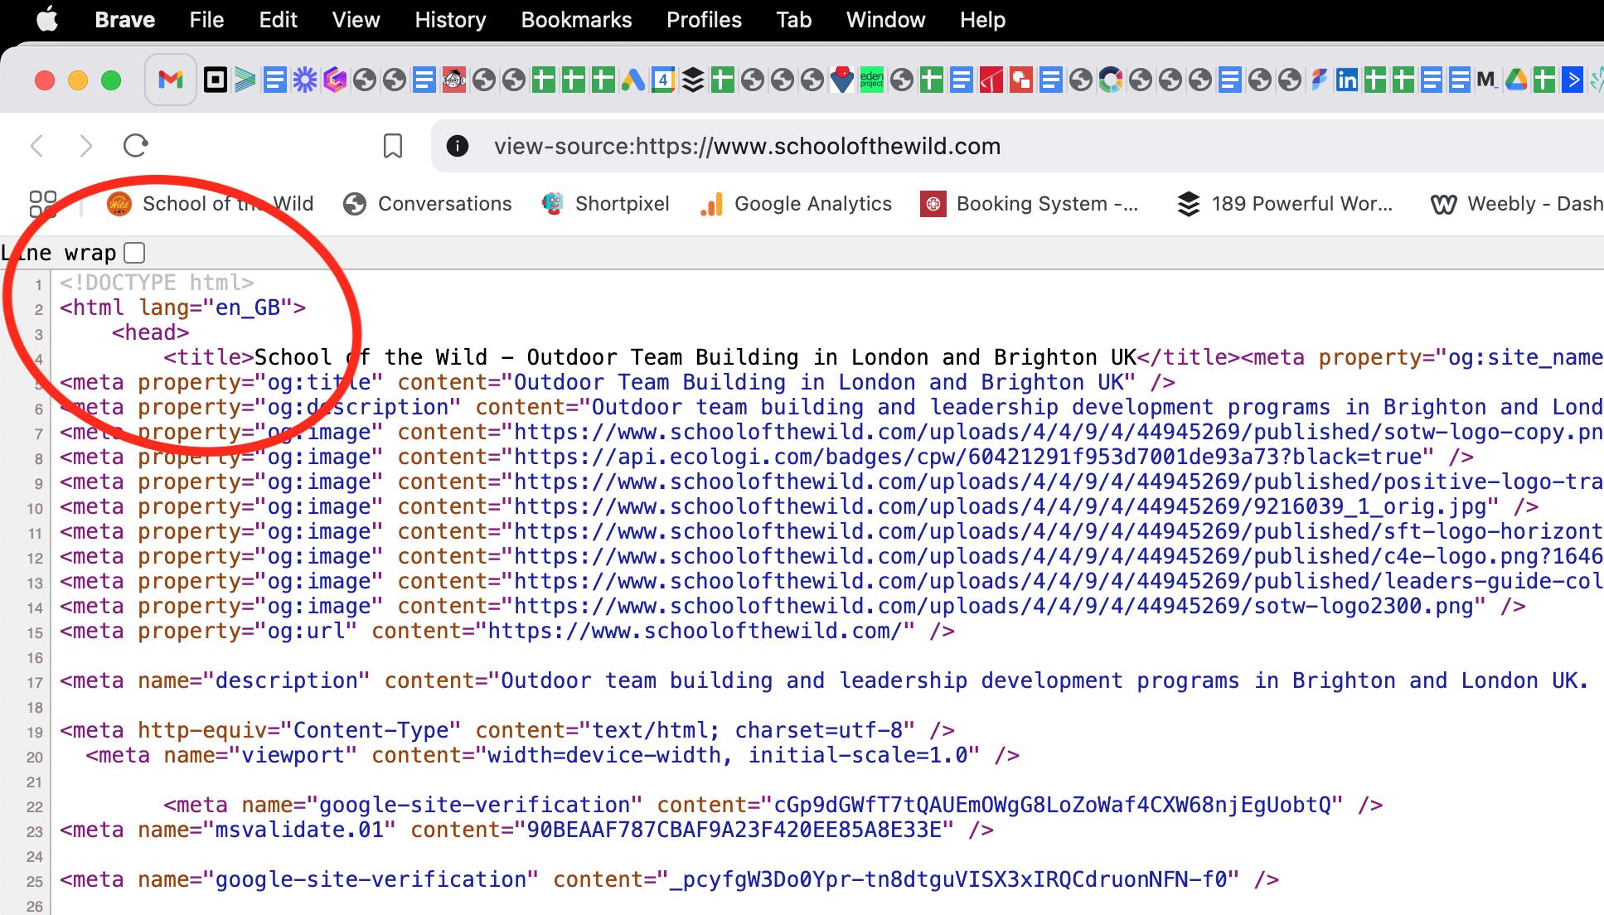Go back to the previous page

36,146
